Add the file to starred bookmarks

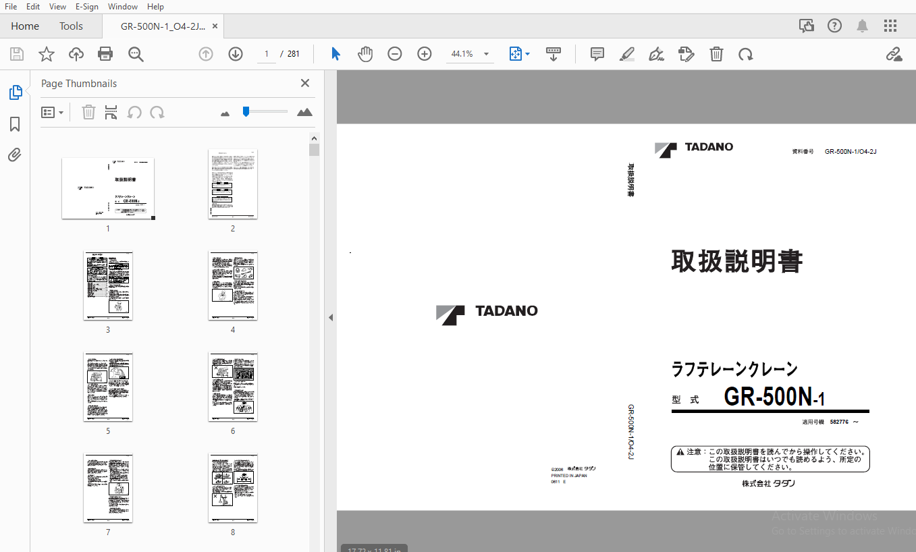tap(46, 54)
